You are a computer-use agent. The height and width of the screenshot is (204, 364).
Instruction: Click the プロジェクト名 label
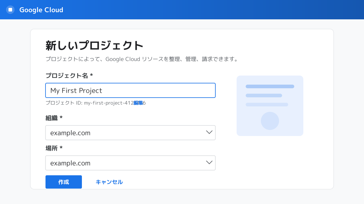tap(69, 76)
